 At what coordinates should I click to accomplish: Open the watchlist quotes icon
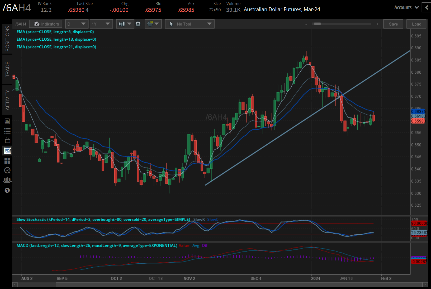7,131
